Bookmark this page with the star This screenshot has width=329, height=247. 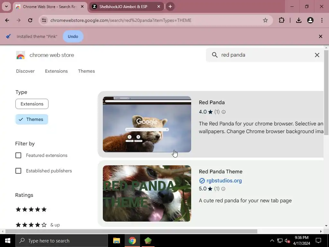point(265,20)
